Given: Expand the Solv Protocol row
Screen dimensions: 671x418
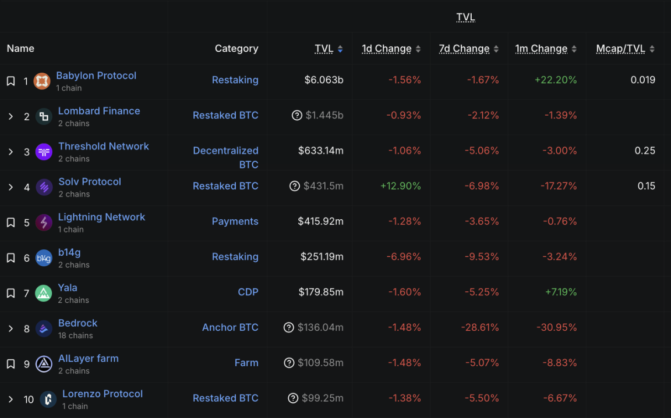Looking at the screenshot, I should click(10, 187).
